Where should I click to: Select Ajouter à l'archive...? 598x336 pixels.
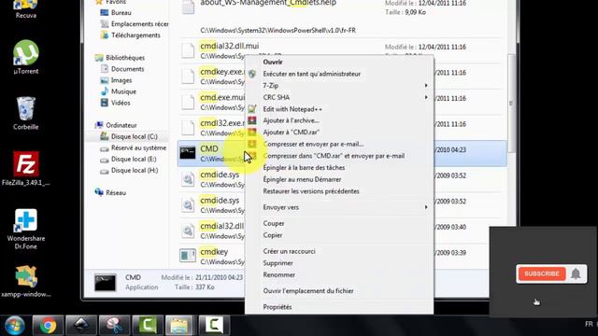click(x=291, y=120)
